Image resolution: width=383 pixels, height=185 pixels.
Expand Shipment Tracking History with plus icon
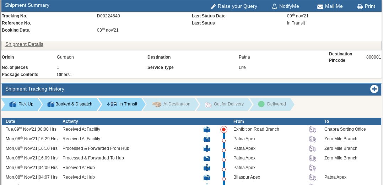374,89
